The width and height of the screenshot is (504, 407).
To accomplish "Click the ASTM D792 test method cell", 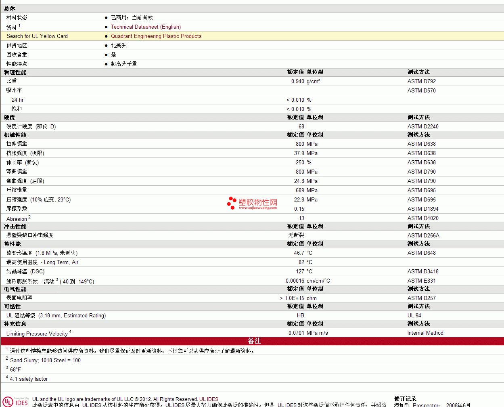I will coord(422,81).
